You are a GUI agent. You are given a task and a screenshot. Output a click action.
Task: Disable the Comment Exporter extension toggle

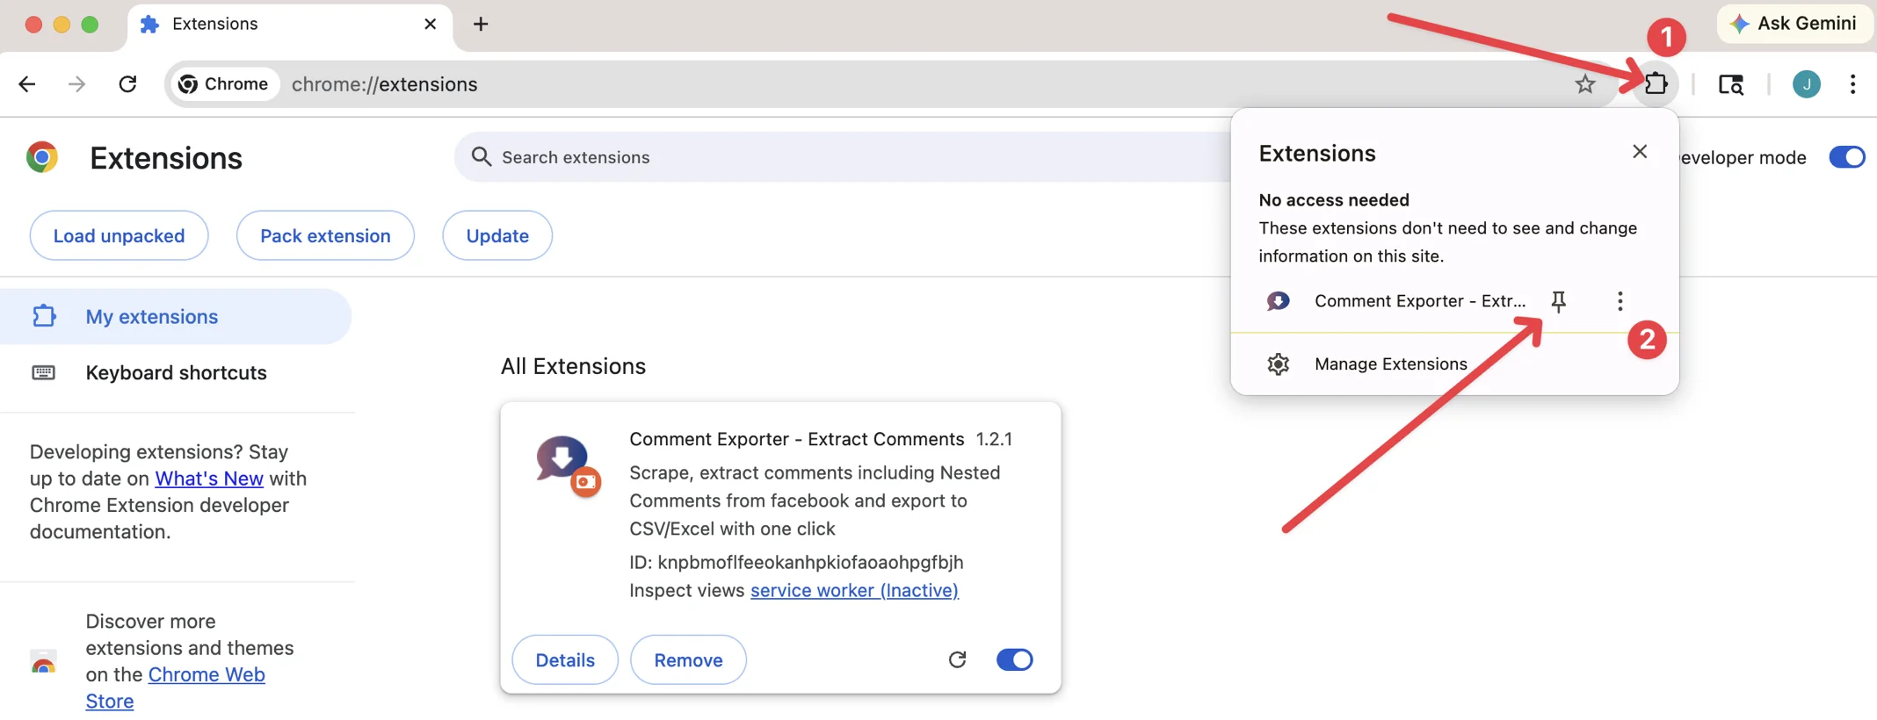click(1014, 659)
